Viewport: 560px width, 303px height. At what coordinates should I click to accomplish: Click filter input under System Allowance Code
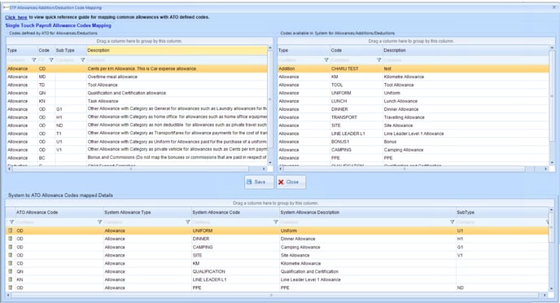pyautogui.click(x=232, y=222)
